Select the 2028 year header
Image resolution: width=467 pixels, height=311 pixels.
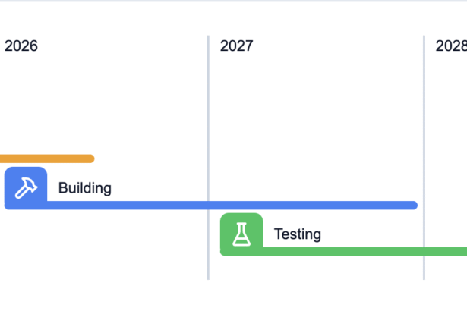pyautogui.click(x=450, y=46)
